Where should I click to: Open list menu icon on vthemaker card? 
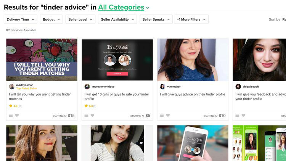tap(162, 115)
